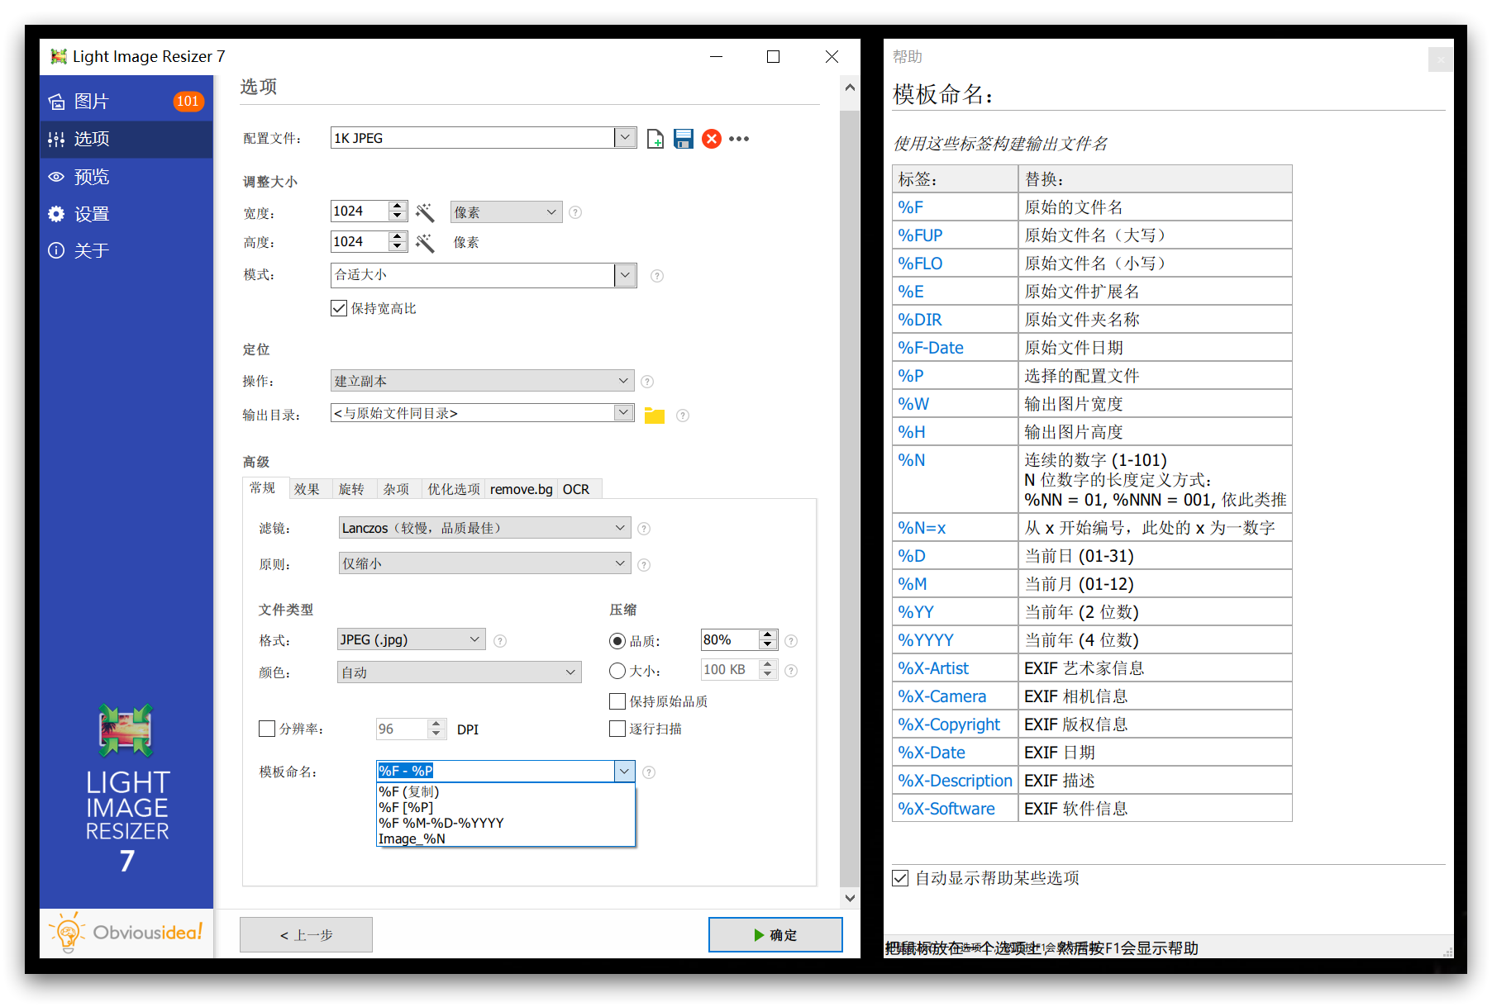
Task: Click the 上一步 back button
Action: point(306,935)
